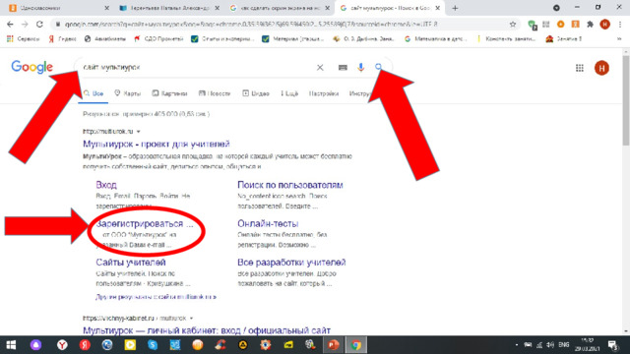Screen dimensions: 630x354
Task: Click more results from multiurok.ru link
Action: (156, 297)
